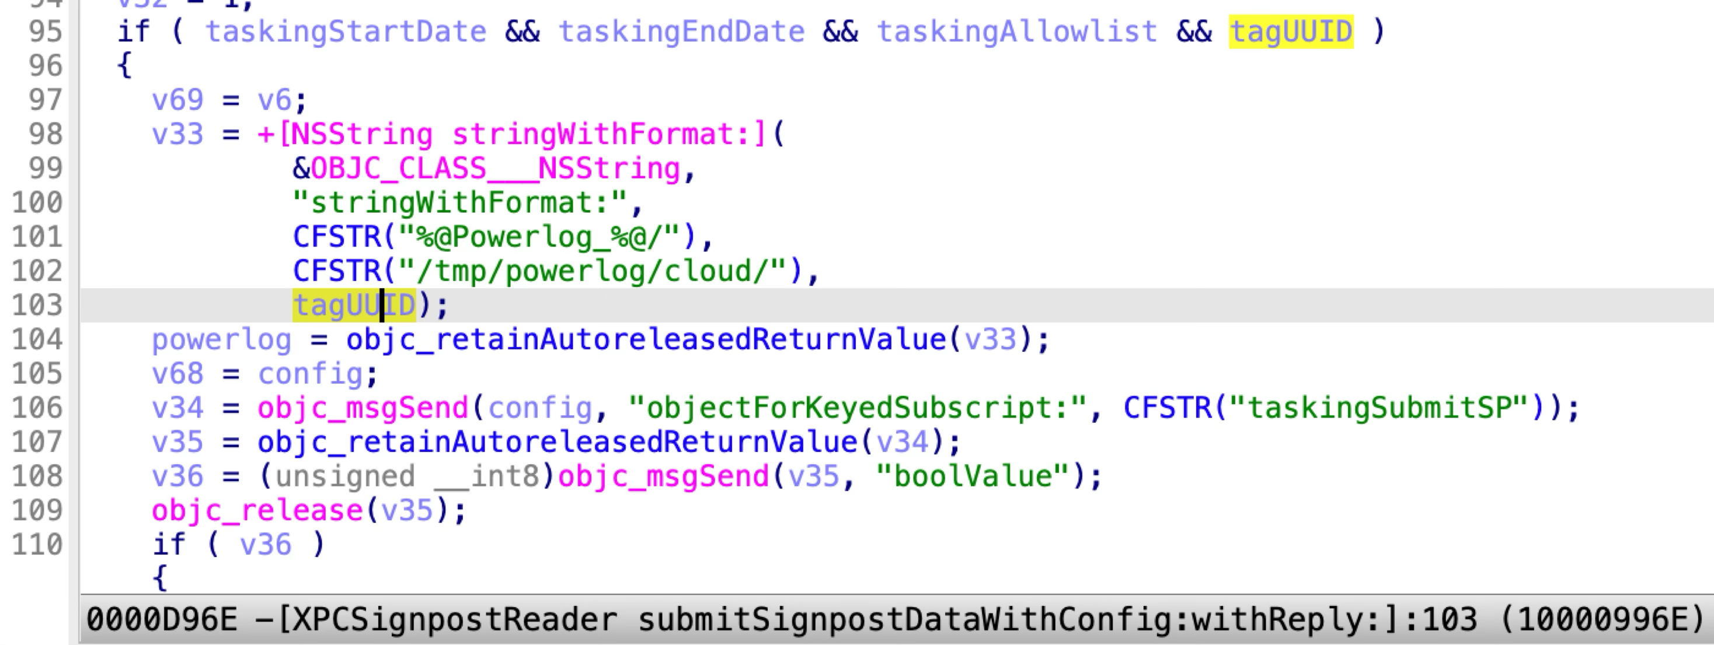Click the "/tmp/powerlog/cloud/" path string

(592, 271)
